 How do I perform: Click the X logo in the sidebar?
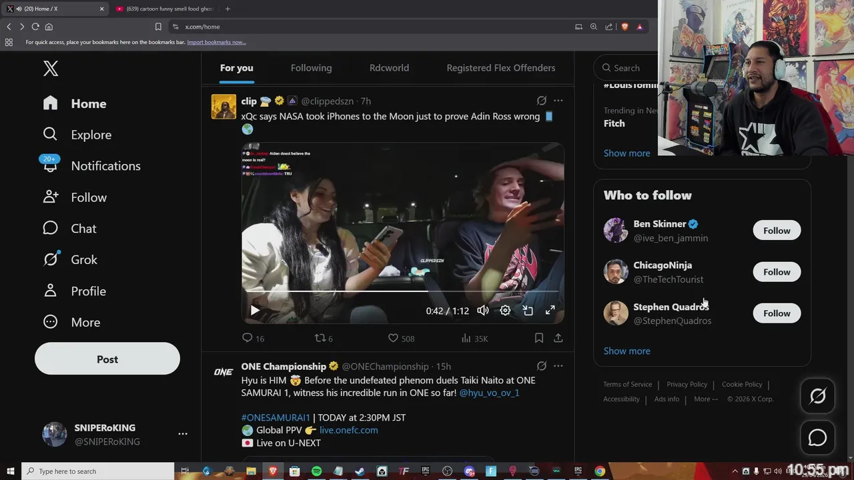click(x=51, y=68)
